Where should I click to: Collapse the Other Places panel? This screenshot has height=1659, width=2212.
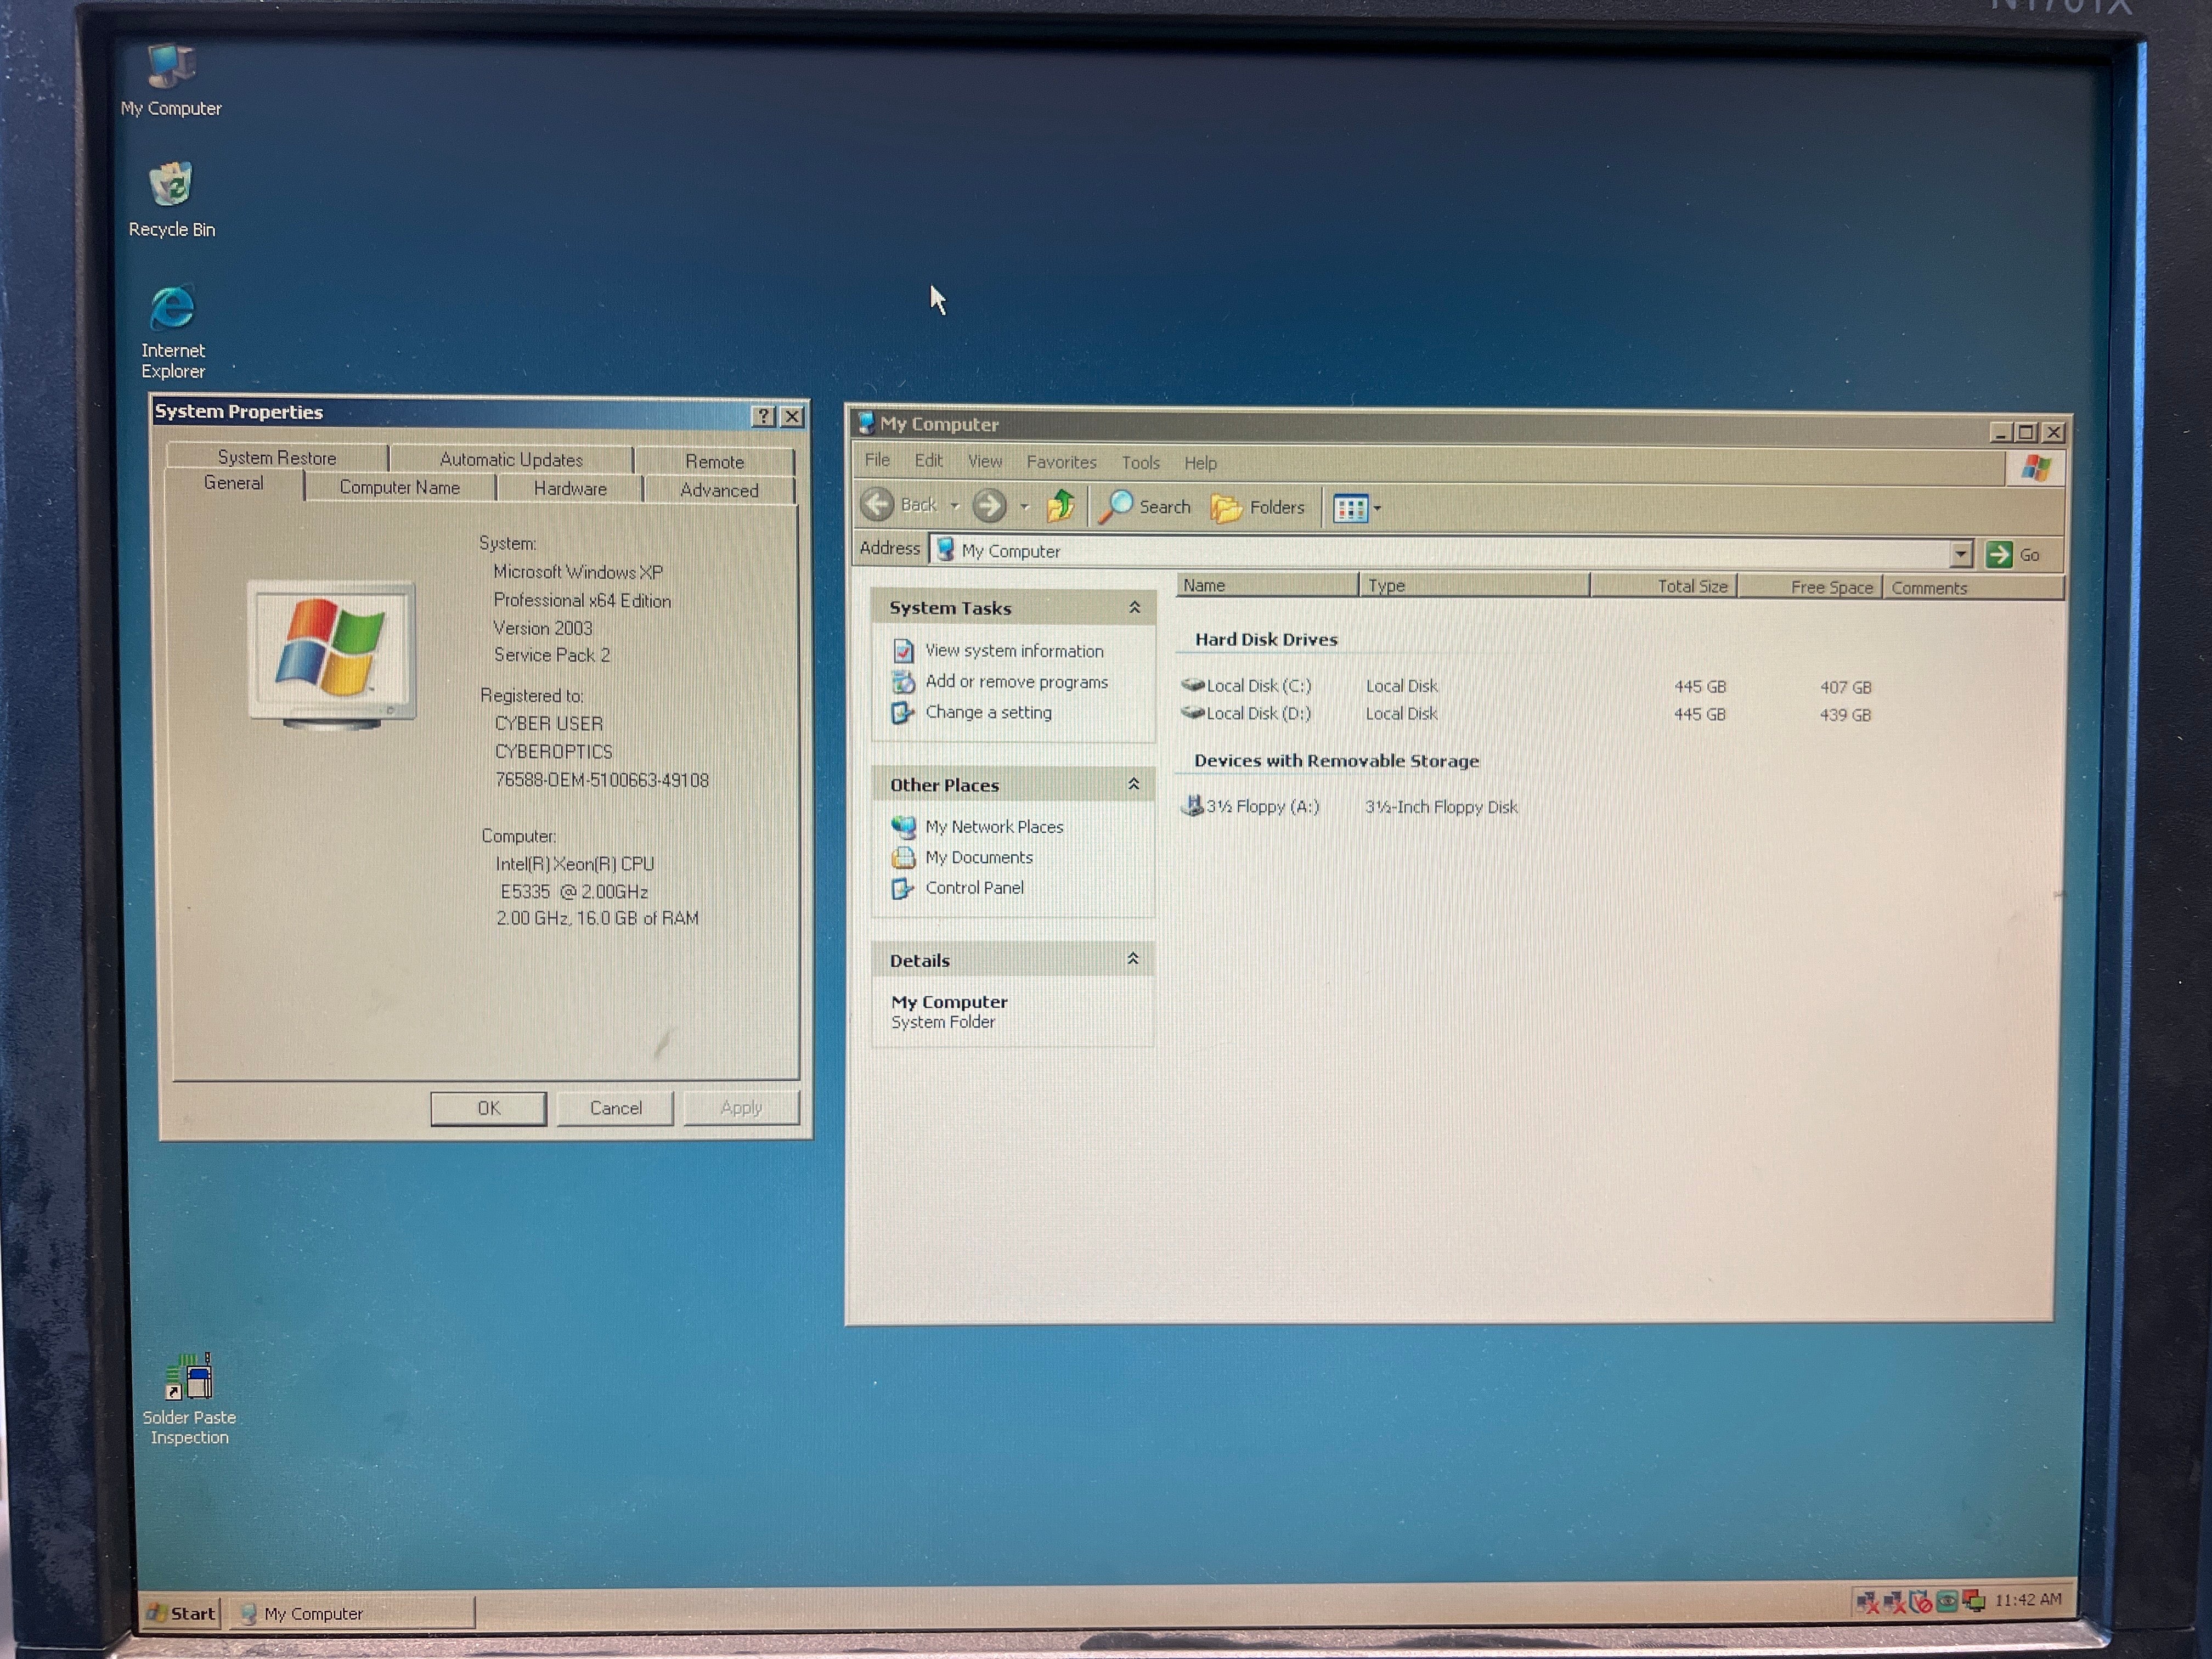point(1133,784)
